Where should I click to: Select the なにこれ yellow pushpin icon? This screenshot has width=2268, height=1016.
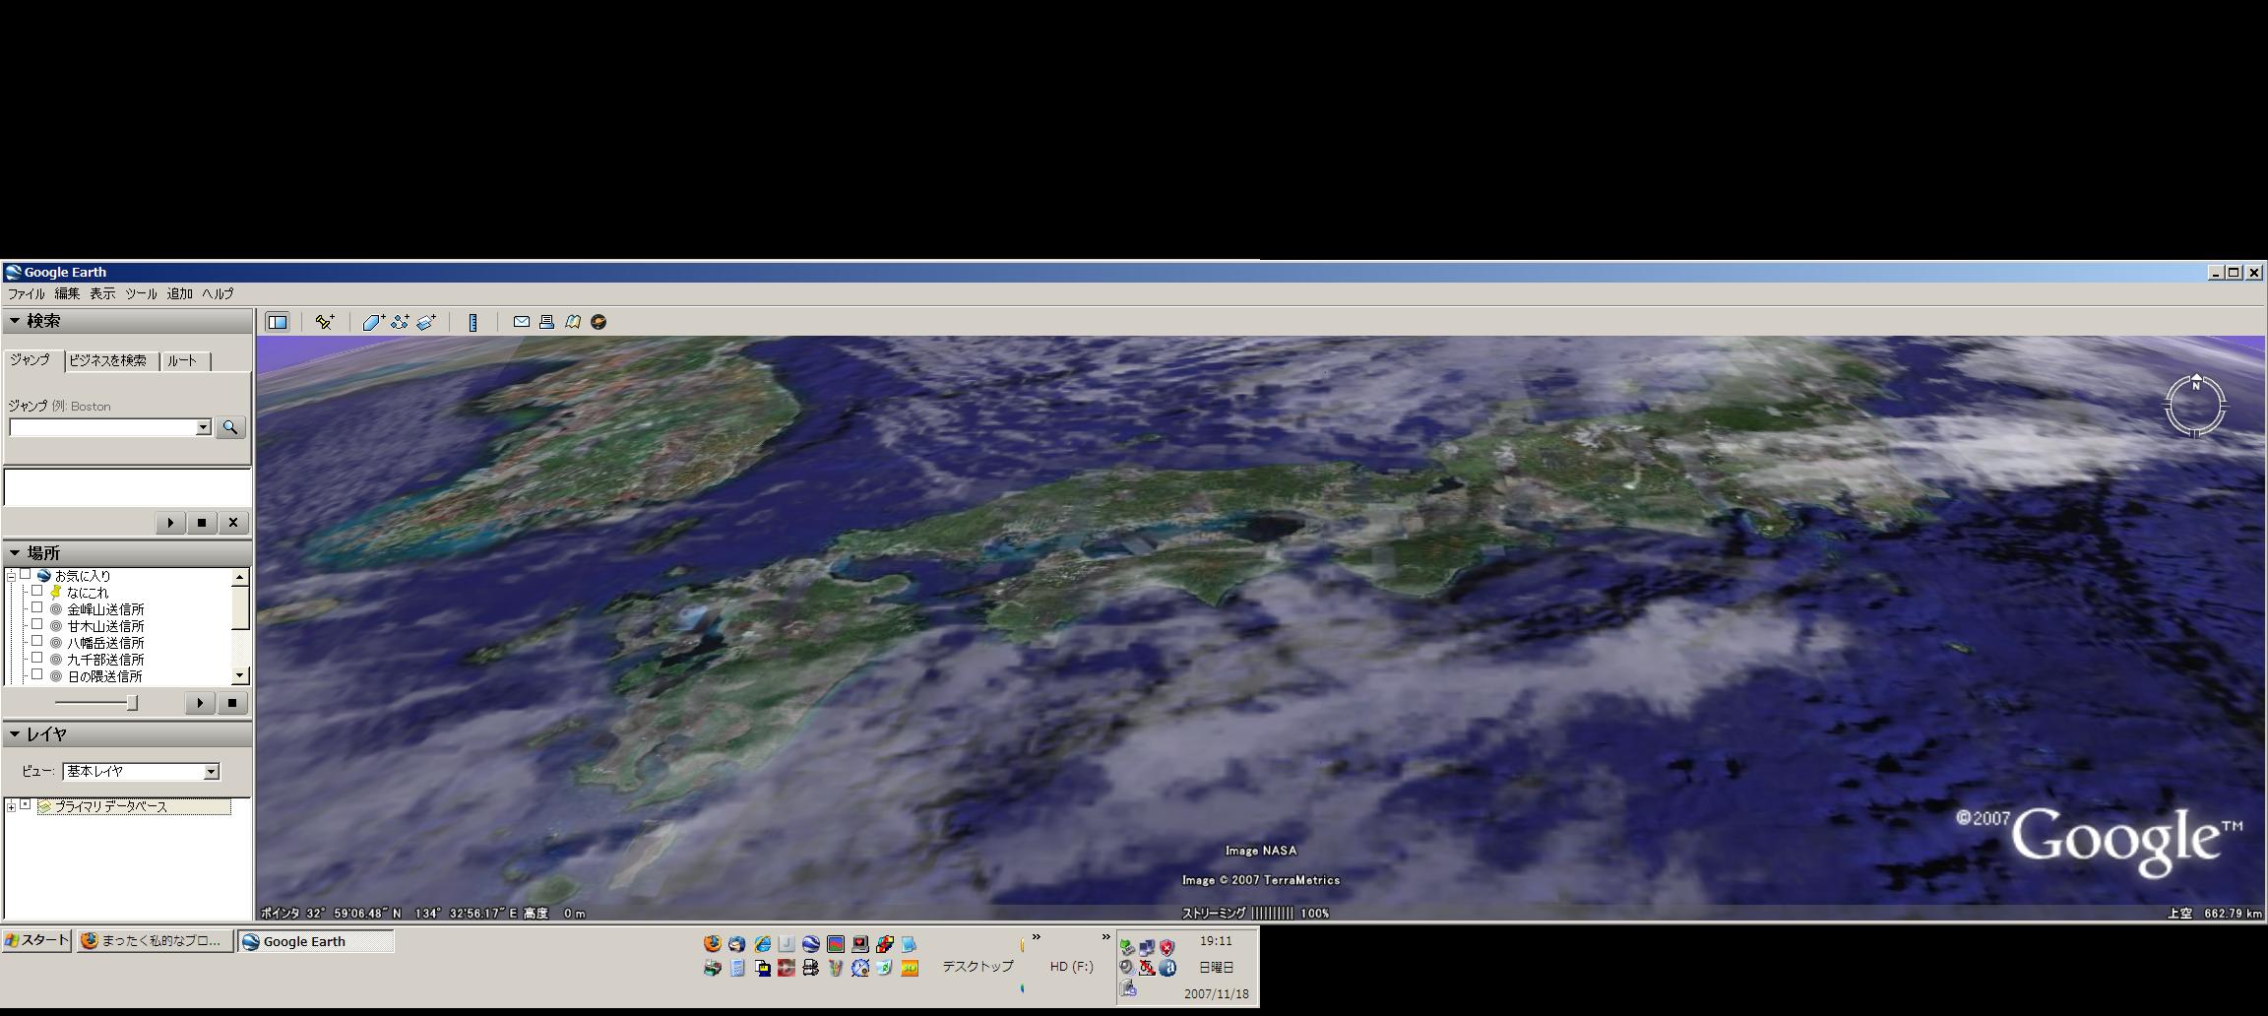coord(56,592)
